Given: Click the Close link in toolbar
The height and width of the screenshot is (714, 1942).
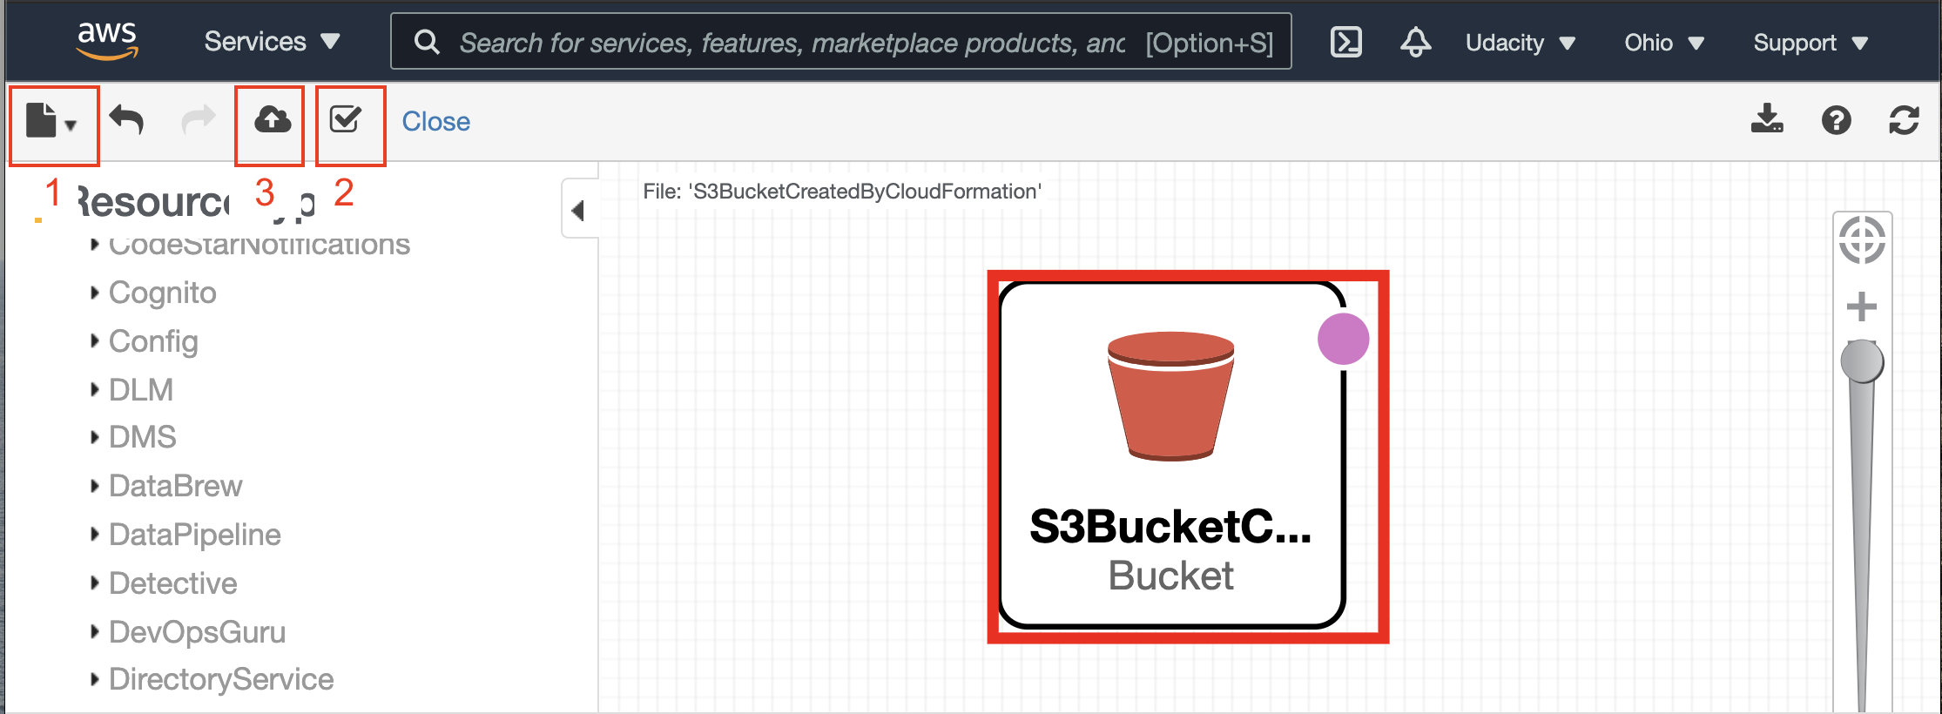Looking at the screenshot, I should [435, 121].
